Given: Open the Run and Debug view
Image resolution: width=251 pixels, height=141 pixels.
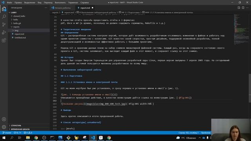Looking at the screenshot, I should point(4,32).
